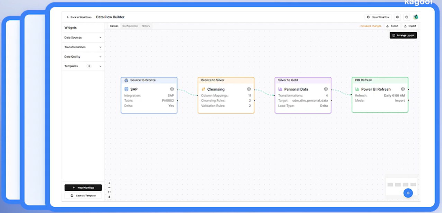Click gear icon on Personal Data node
This screenshot has height=213, width=442.
(326, 89)
